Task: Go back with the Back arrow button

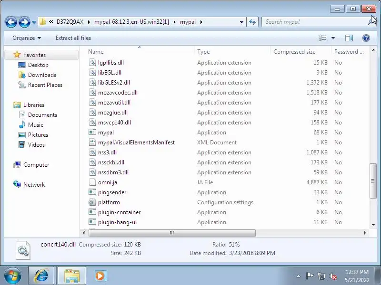Action: (11, 22)
